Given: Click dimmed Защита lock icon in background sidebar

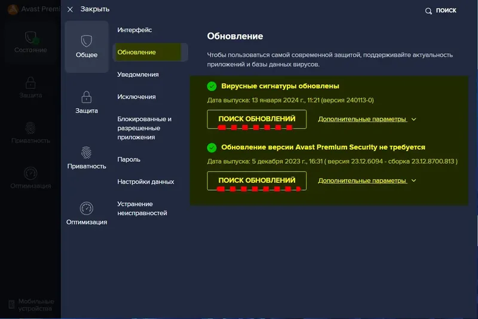Looking at the screenshot, I should (30, 83).
